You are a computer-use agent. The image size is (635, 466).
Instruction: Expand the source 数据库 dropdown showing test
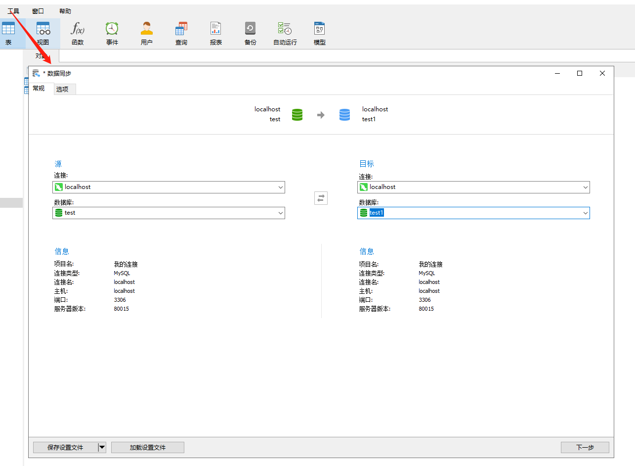pyautogui.click(x=281, y=213)
